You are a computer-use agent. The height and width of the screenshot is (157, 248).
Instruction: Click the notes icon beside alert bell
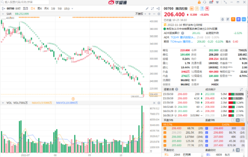[228, 19]
